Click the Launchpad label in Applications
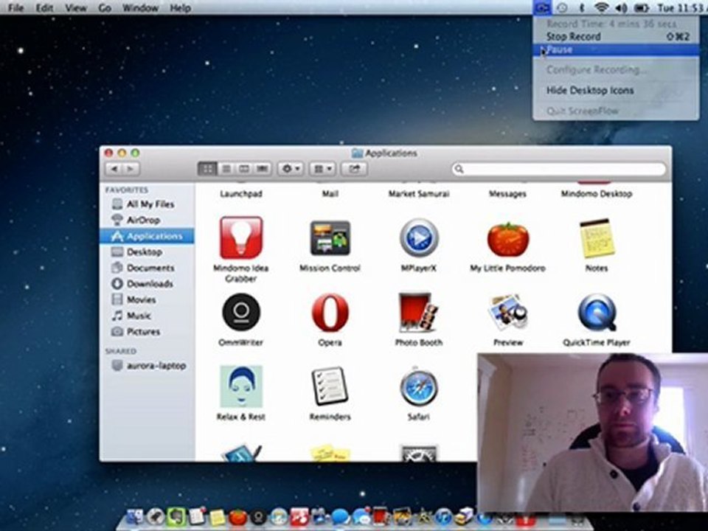 [241, 194]
